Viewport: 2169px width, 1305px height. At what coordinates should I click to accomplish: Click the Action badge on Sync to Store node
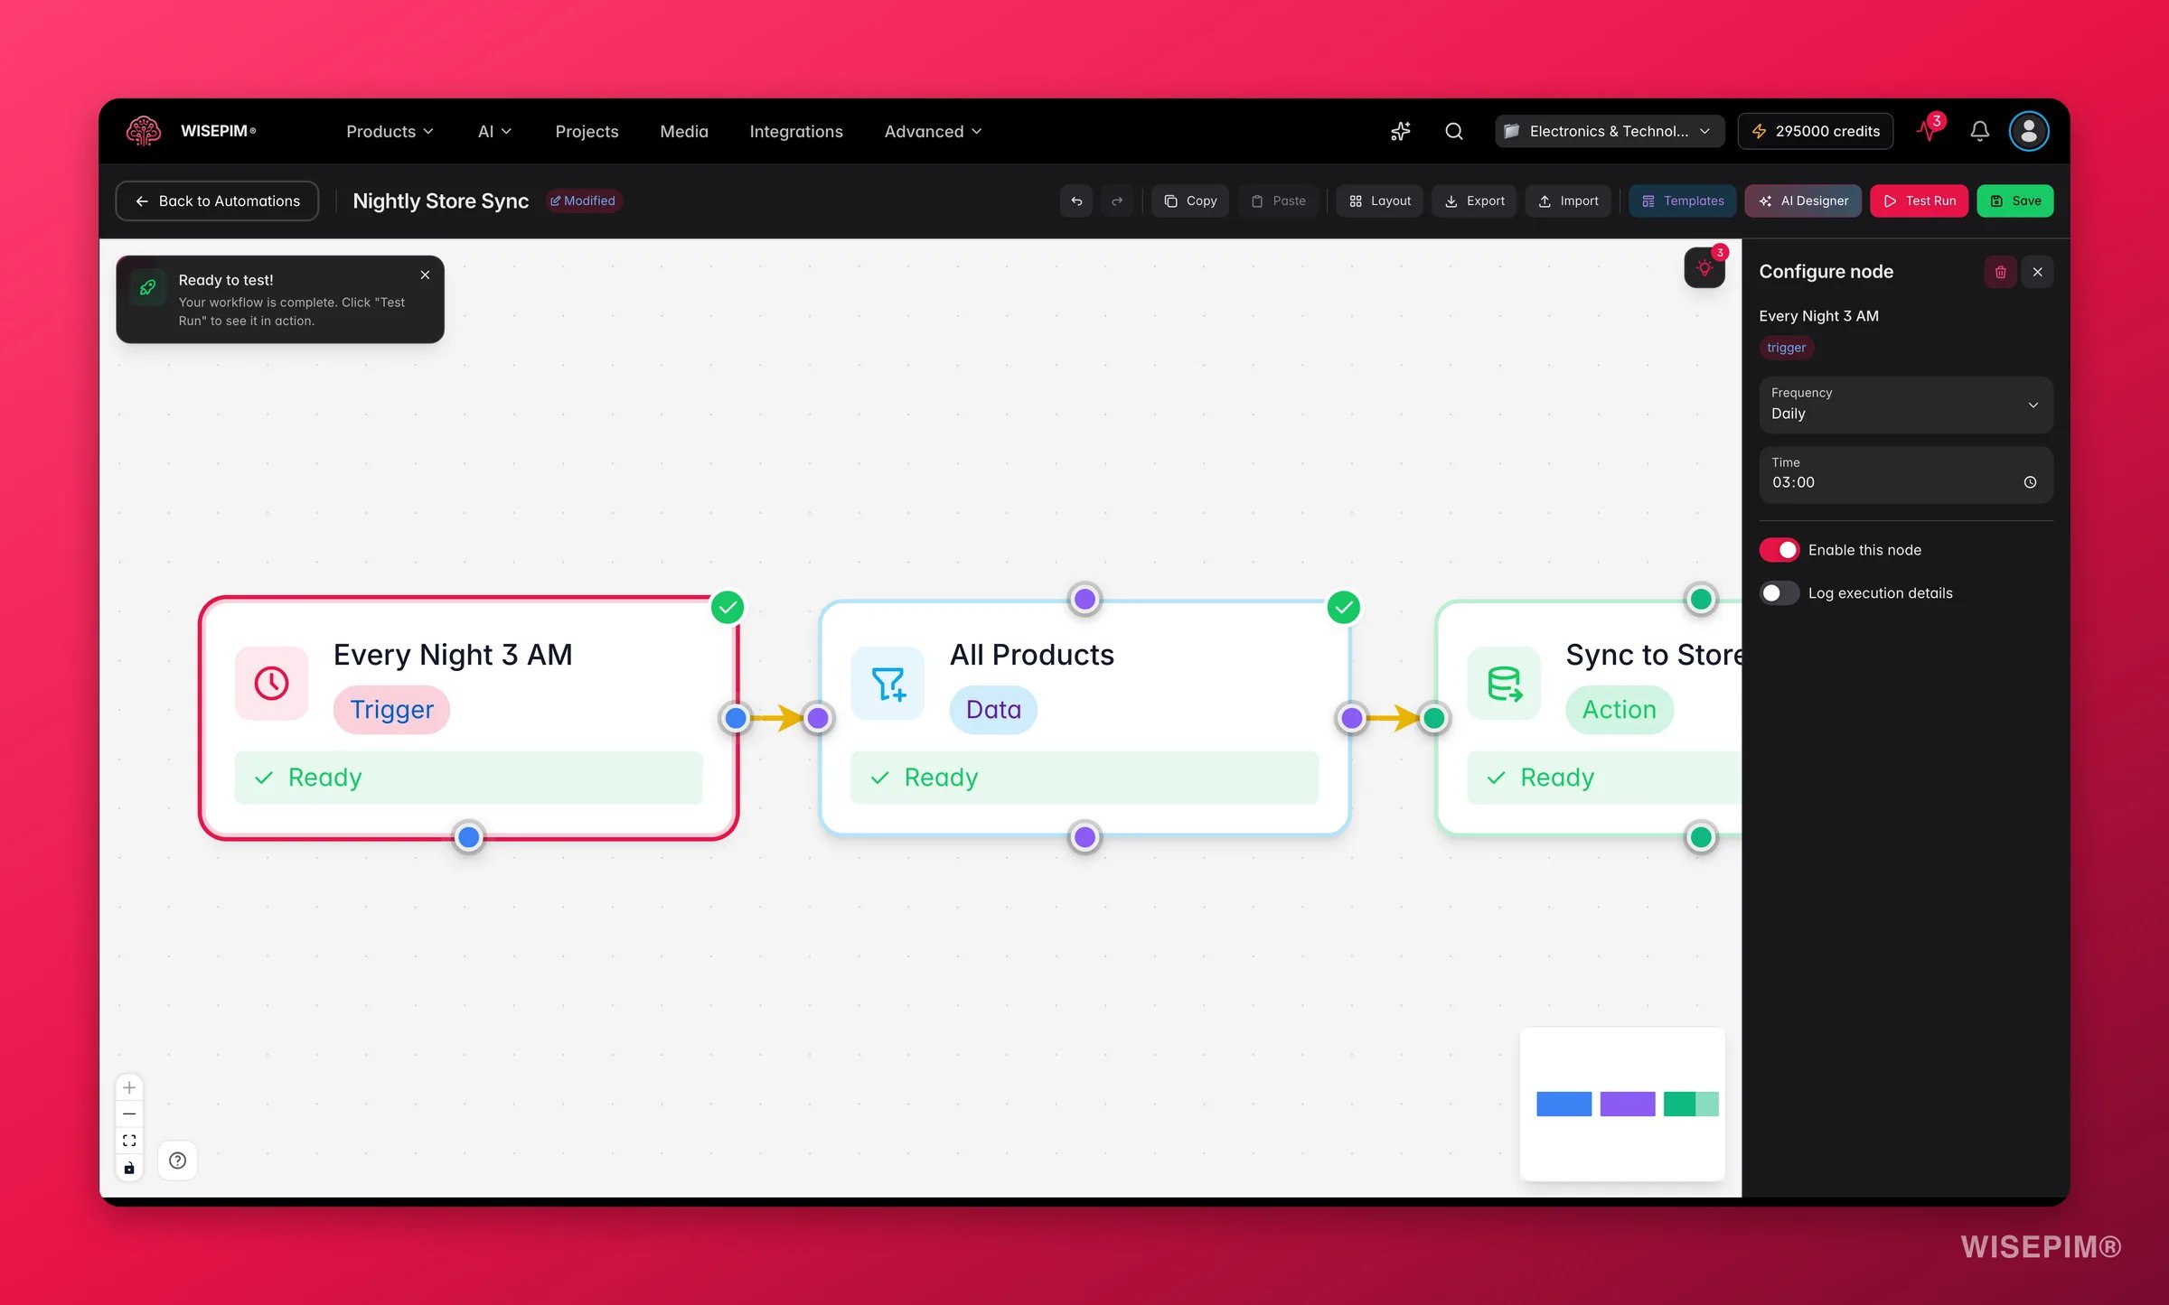(x=1619, y=710)
